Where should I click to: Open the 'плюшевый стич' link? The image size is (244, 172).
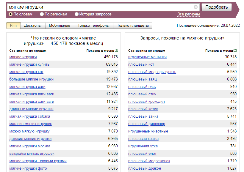pyautogui.click(x=142, y=94)
